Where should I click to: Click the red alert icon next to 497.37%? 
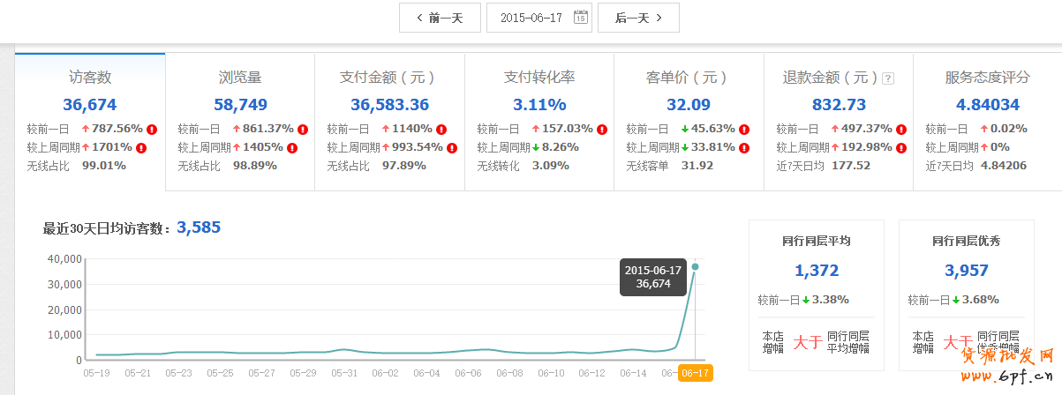[x=901, y=129]
